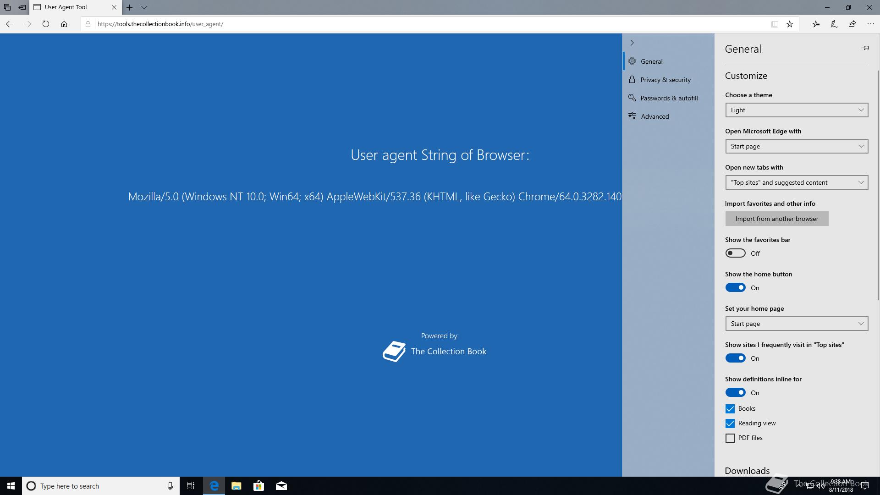View site security lock icon
The height and width of the screenshot is (495, 880).
[88, 24]
